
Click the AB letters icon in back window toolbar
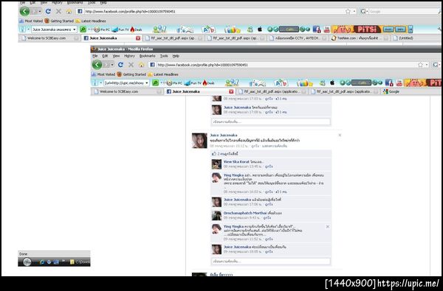(x=208, y=29)
